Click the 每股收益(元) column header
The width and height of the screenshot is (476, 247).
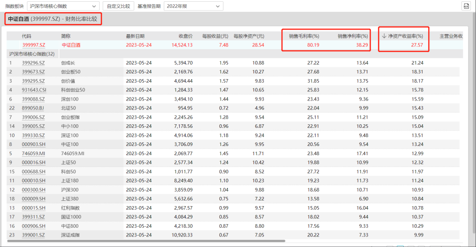tap(215, 36)
